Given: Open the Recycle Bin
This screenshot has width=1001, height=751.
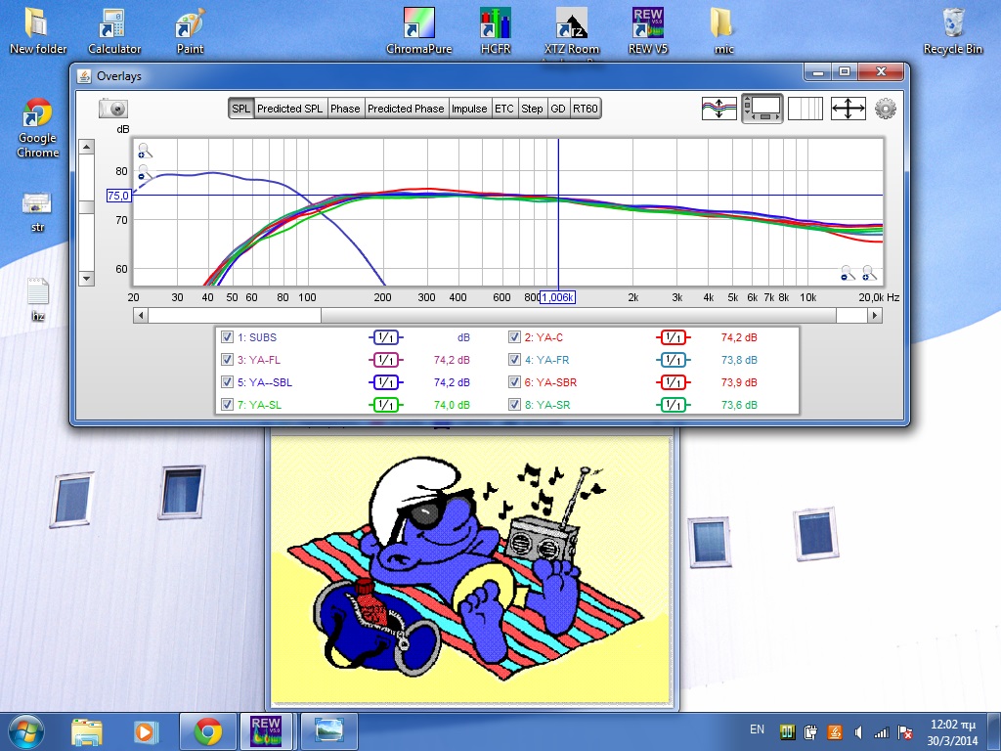Looking at the screenshot, I should pyautogui.click(x=952, y=31).
